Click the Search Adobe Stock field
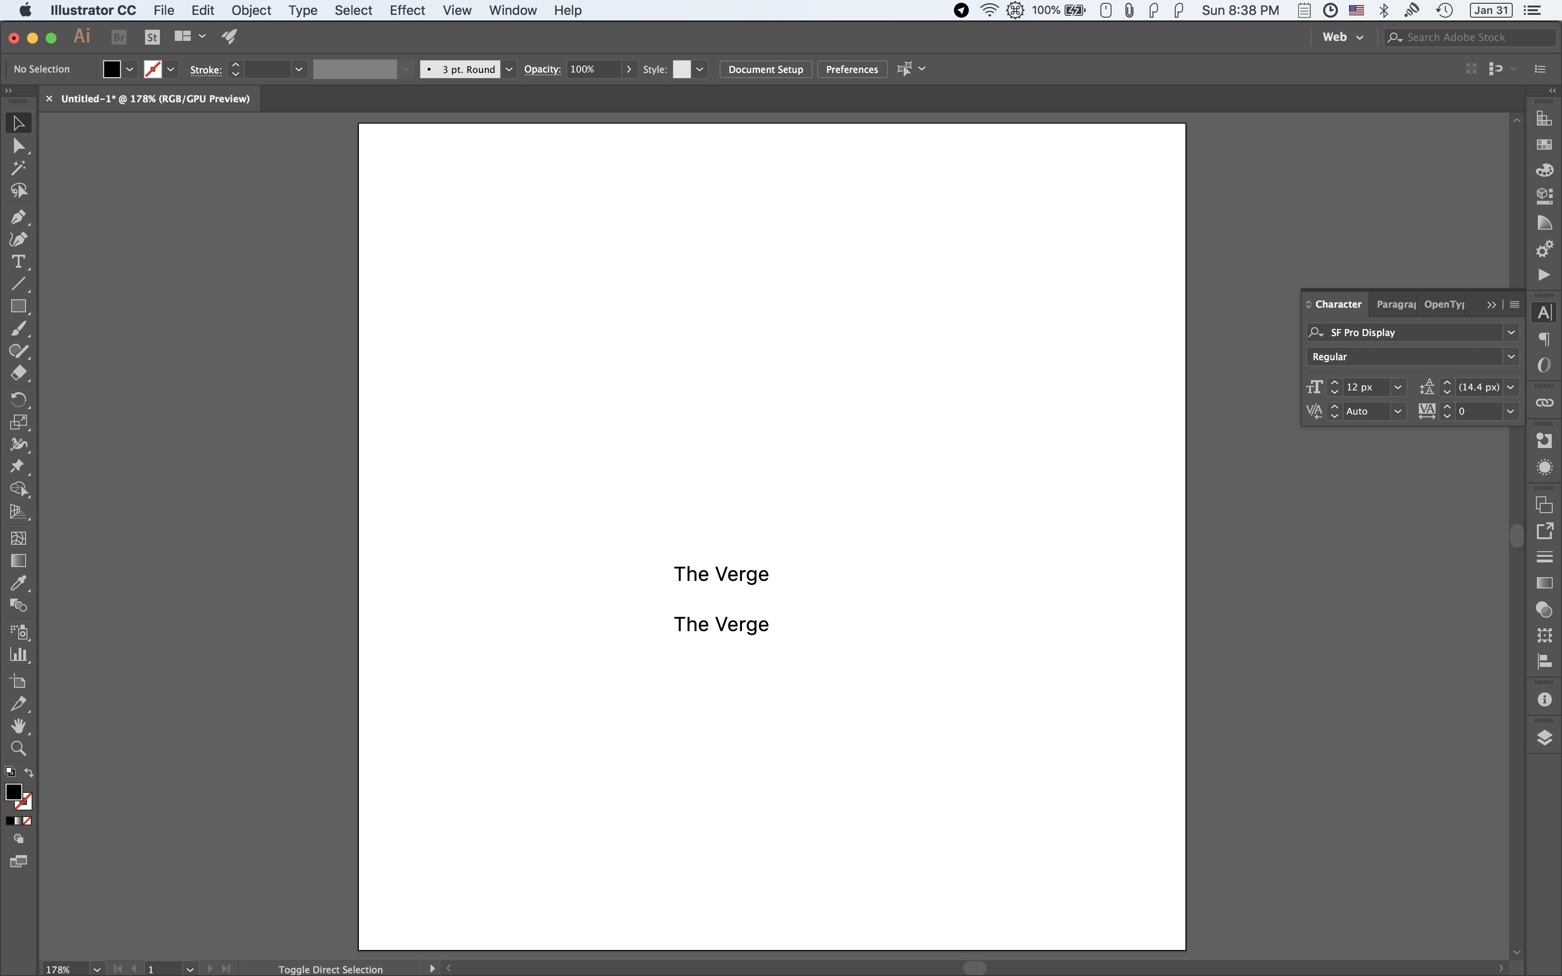The image size is (1562, 976). coord(1469,37)
